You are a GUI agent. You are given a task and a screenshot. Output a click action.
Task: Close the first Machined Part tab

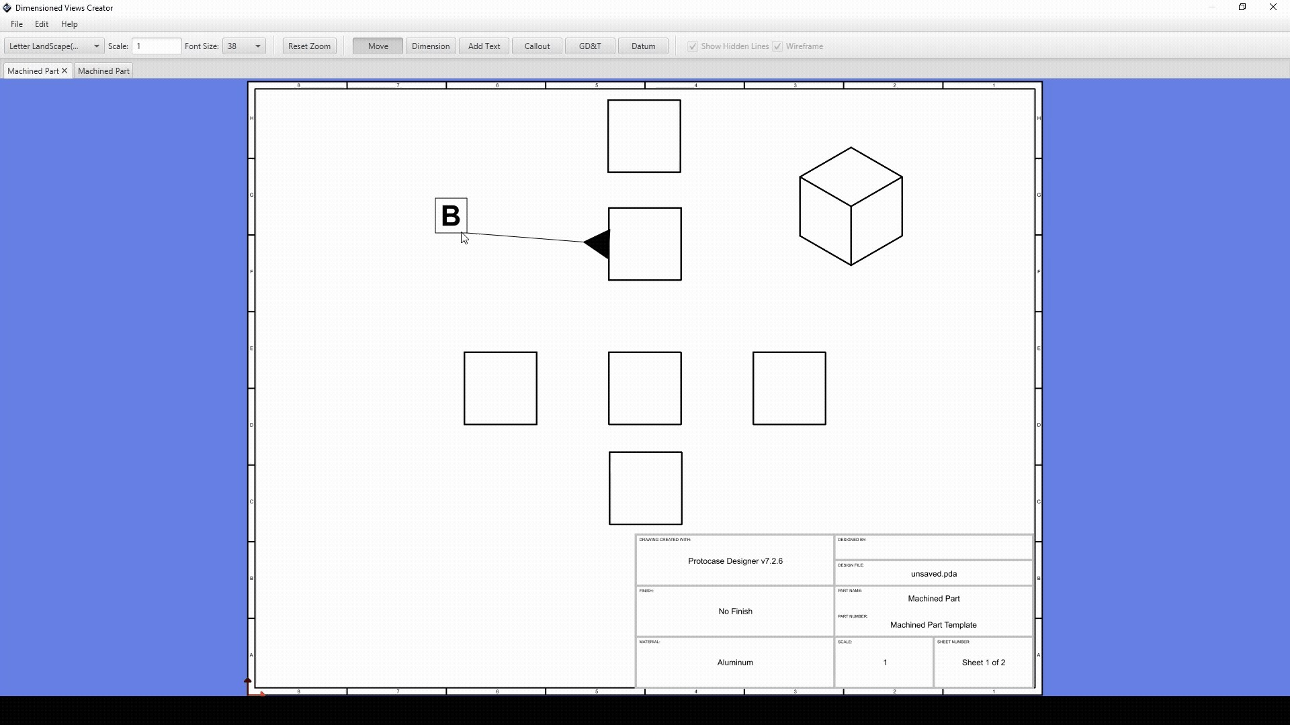tap(64, 71)
